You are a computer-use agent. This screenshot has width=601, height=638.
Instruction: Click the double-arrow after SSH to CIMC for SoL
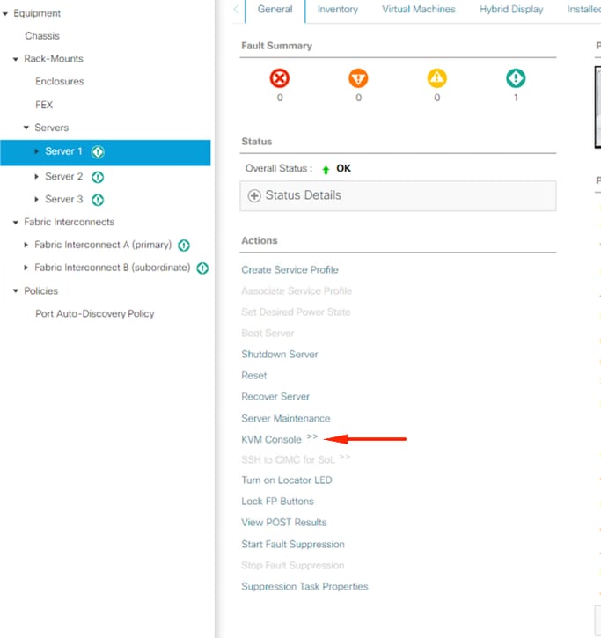(x=345, y=457)
